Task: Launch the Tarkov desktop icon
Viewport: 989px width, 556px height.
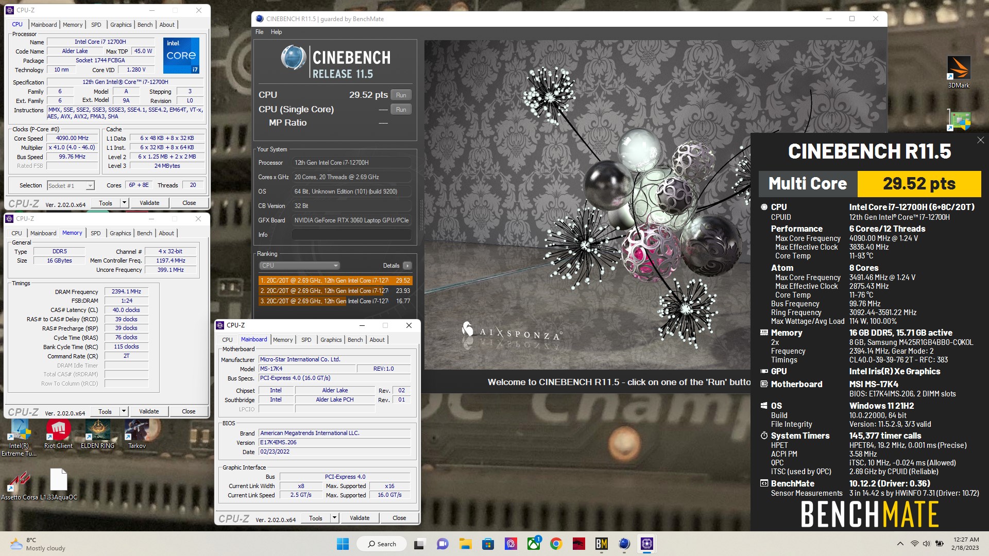Action: click(137, 434)
